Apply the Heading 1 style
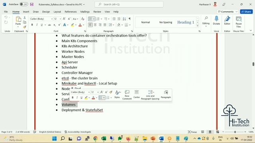255x143 pixels. pos(186,22)
